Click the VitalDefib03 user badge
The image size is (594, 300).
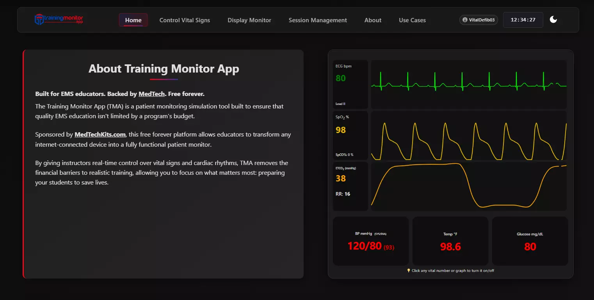click(x=478, y=20)
